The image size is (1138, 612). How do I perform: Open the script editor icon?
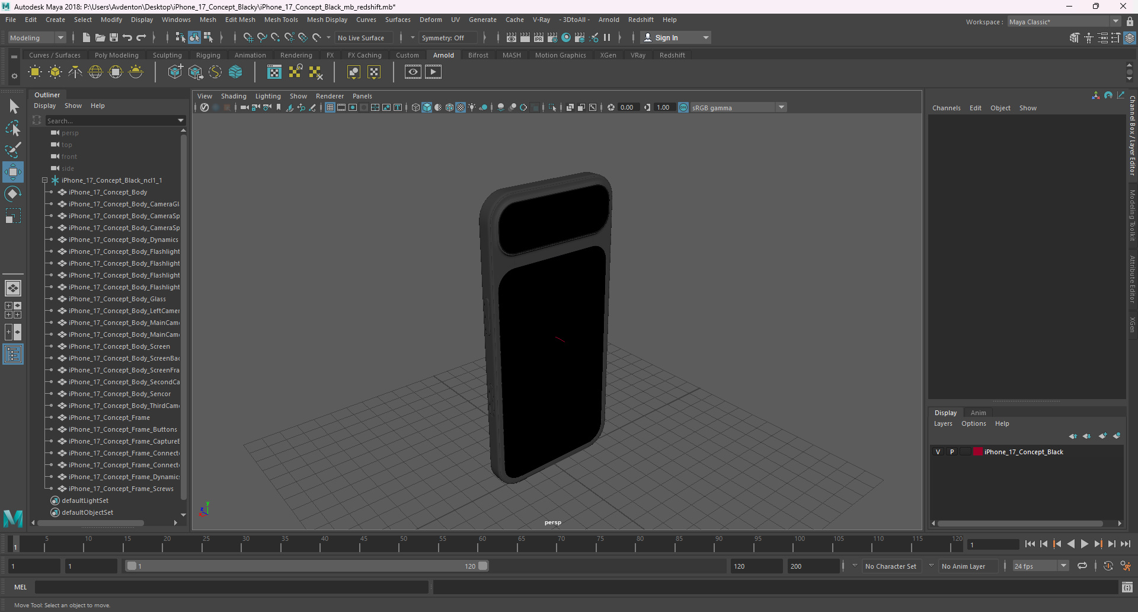click(x=1127, y=587)
